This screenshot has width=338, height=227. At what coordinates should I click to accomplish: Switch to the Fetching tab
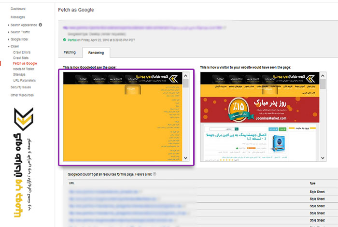coord(70,52)
